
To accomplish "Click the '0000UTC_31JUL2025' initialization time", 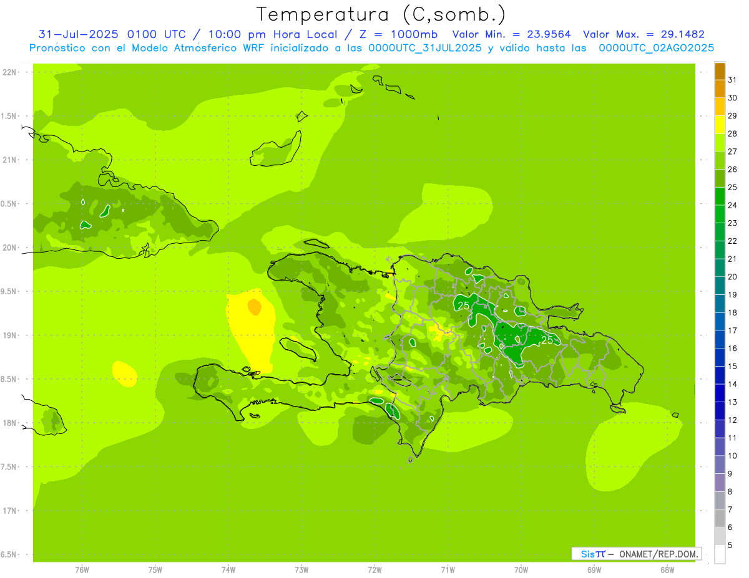I will click(x=425, y=48).
